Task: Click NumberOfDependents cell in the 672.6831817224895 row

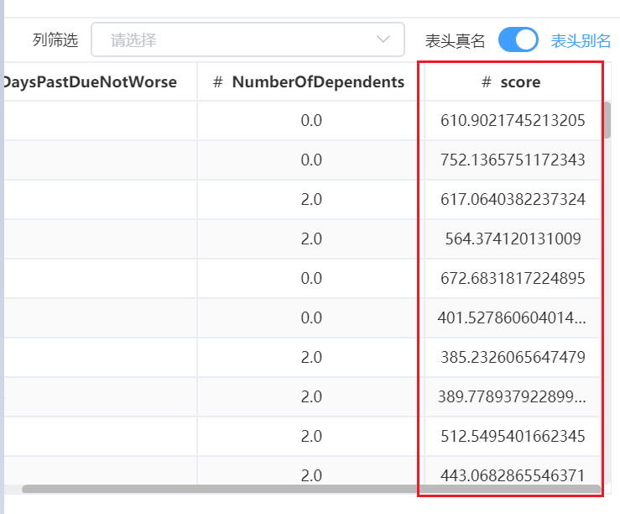Action: (311, 278)
